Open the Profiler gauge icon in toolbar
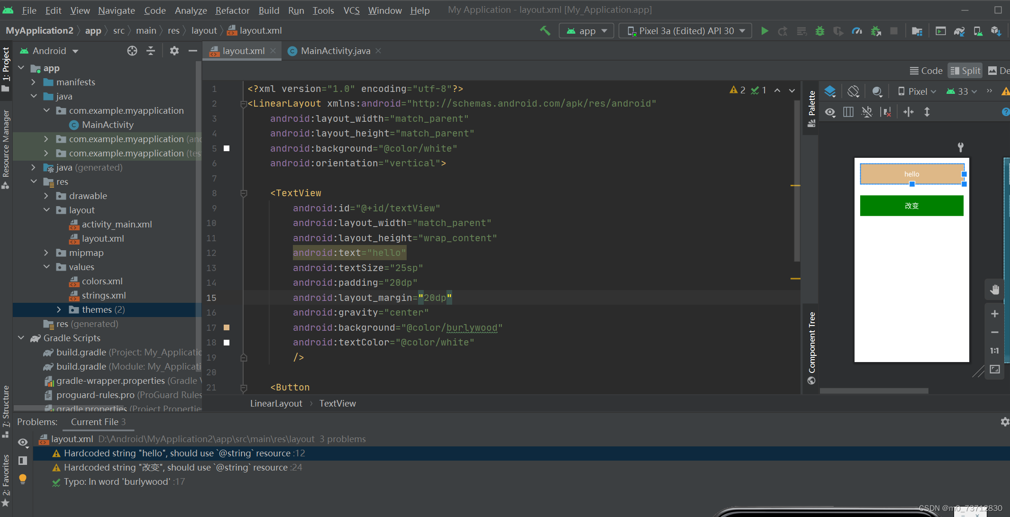The height and width of the screenshot is (517, 1010). pos(857,31)
